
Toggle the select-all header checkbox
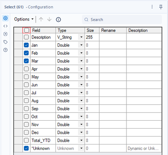point(26,30)
